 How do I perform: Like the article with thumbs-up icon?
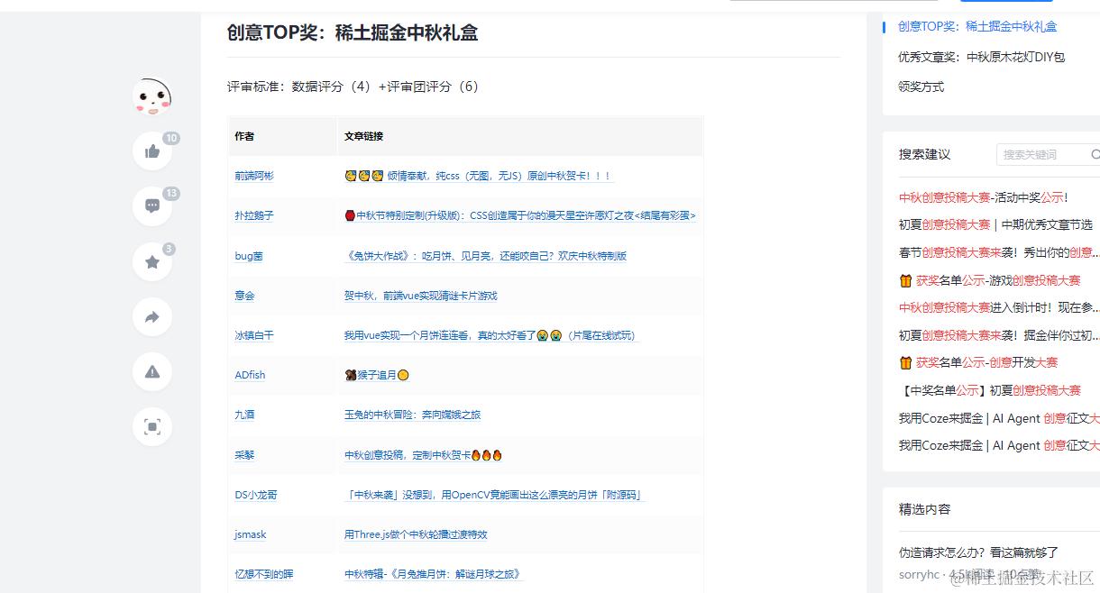pos(152,151)
